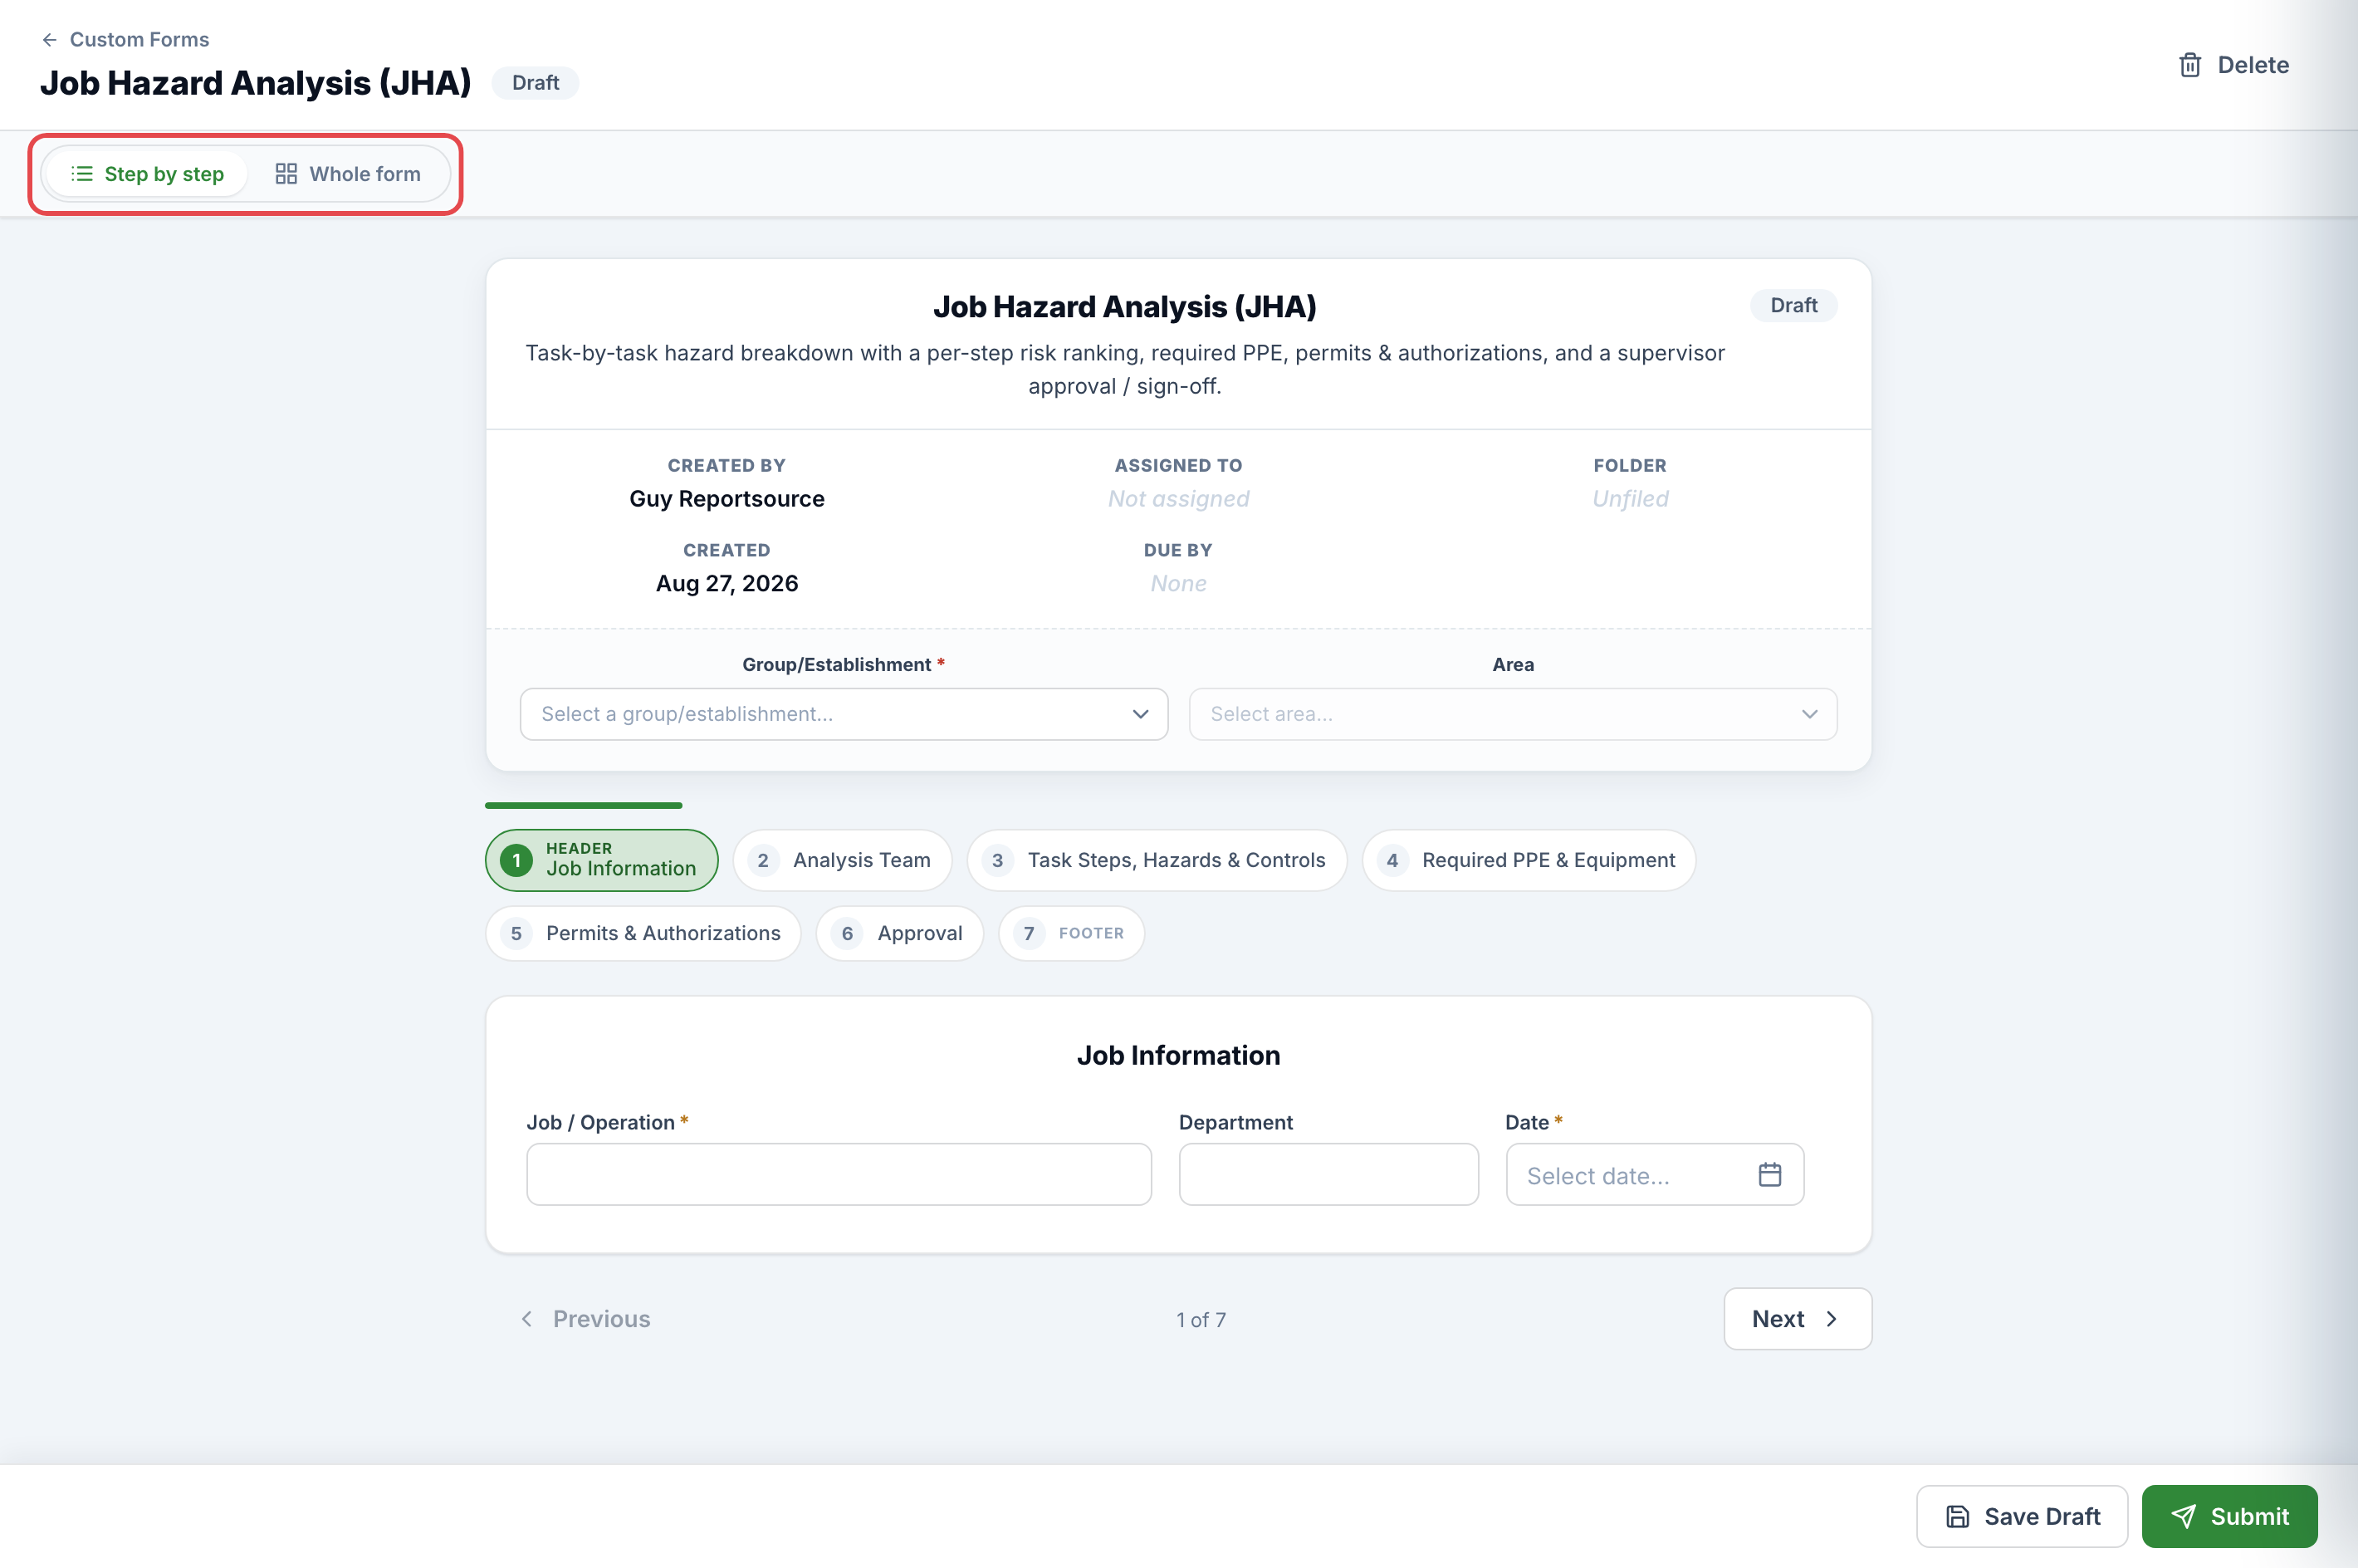Click the 'Unfiled' folder value
The height and width of the screenshot is (1568, 2358).
(x=1631, y=499)
